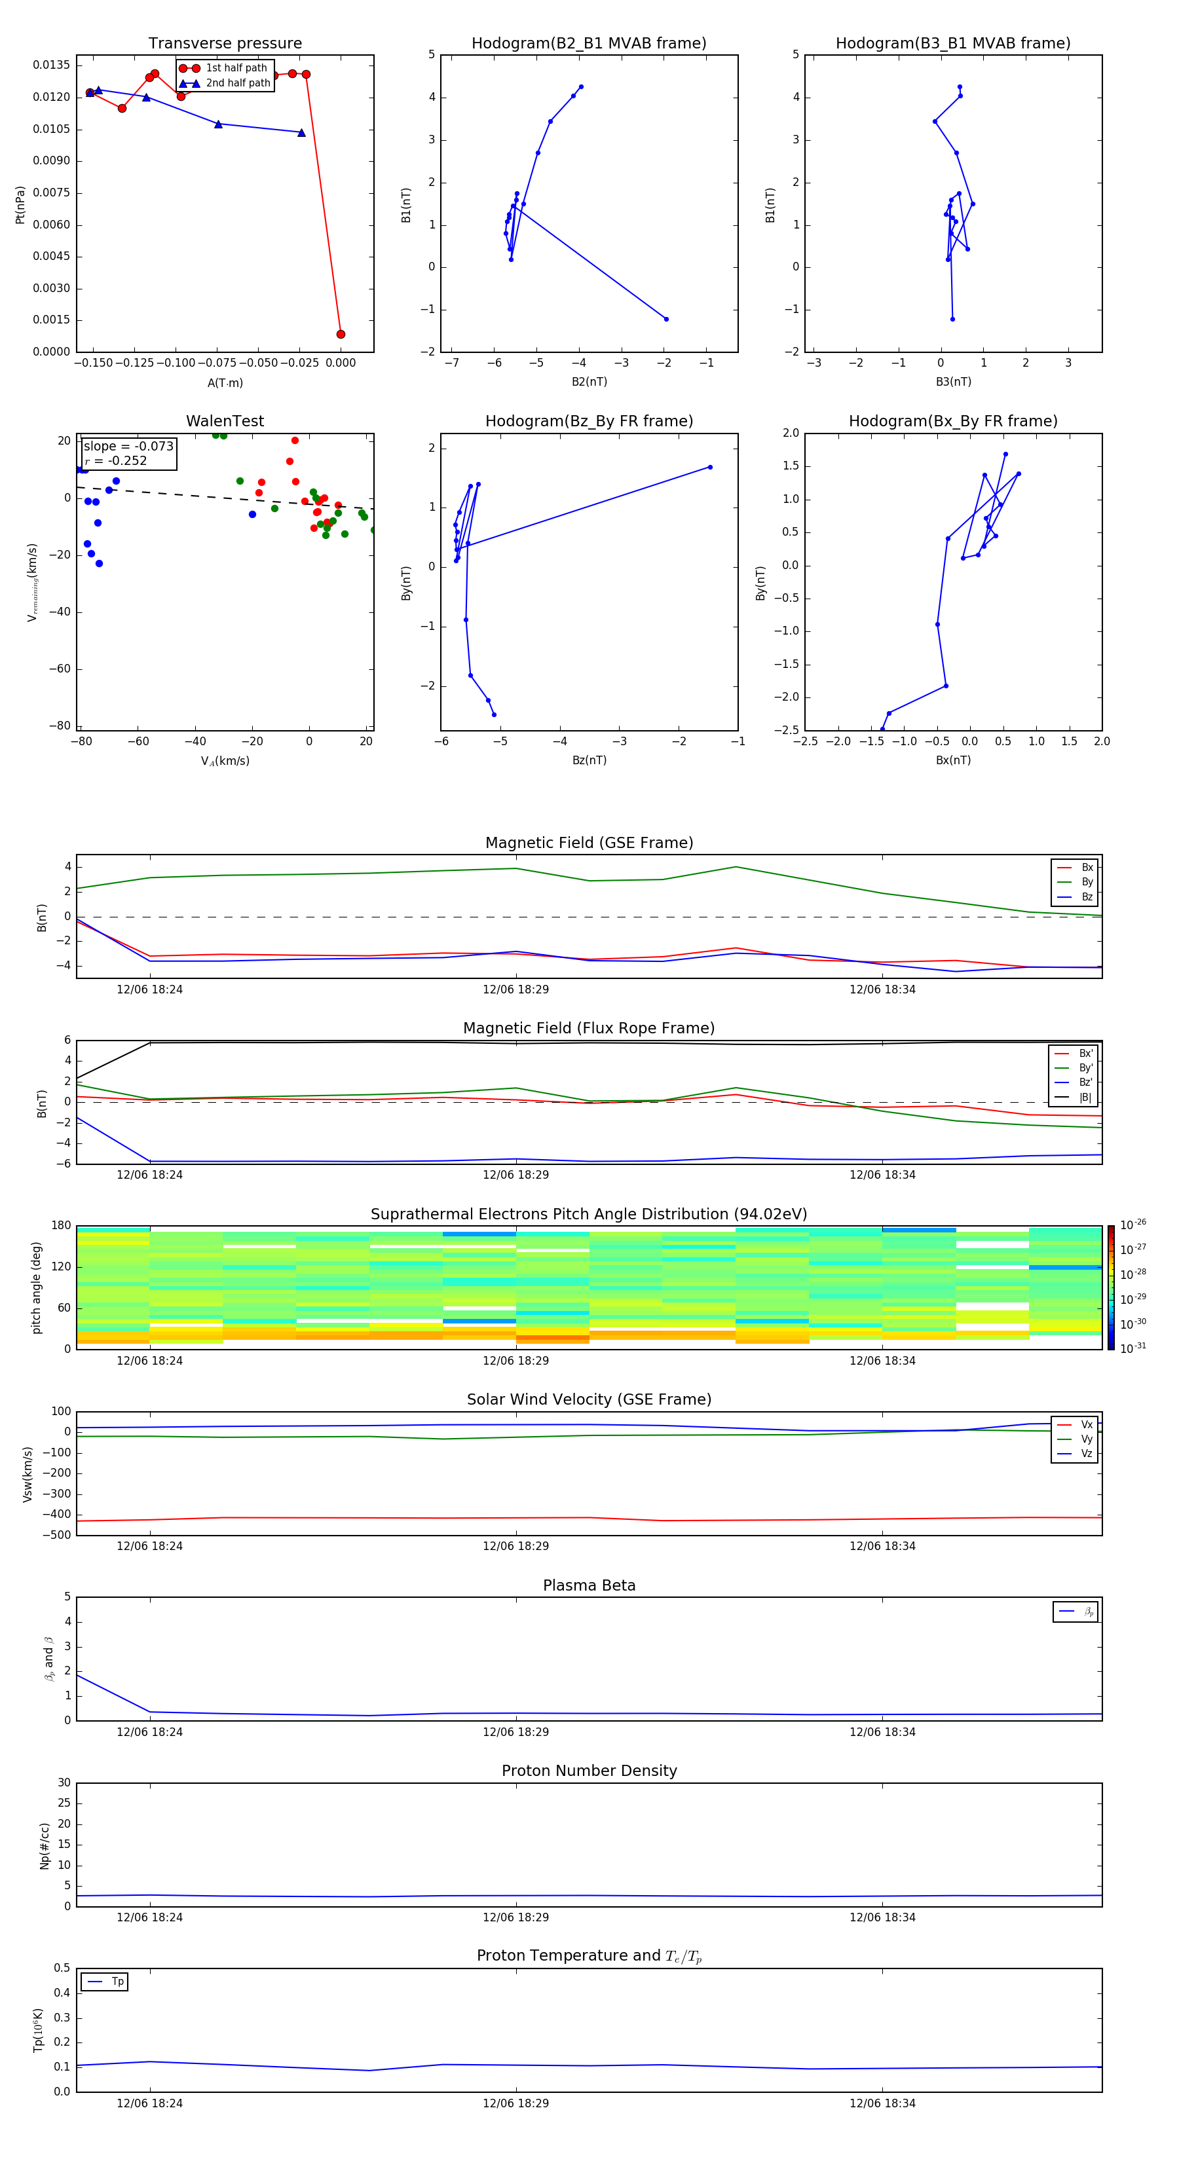
Task: Click the 'Proton Number Density' title
Action: 589,1771
